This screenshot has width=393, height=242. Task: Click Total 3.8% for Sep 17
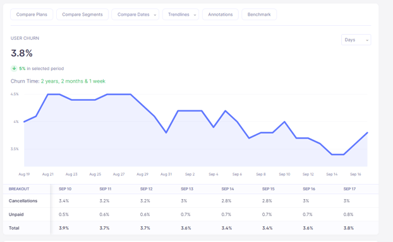348,228
